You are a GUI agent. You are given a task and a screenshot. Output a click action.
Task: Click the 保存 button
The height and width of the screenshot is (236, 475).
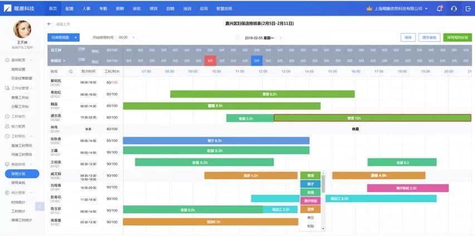tap(408, 37)
